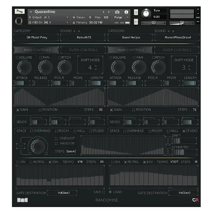Toggle the left layer Volume checkbox
Viewport: 213px width, 213px height.
click(17, 58)
